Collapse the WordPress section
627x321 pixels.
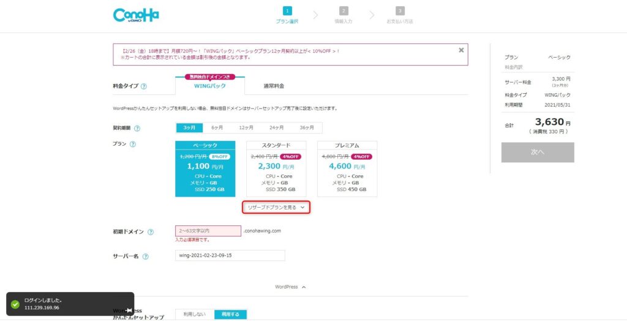290,287
